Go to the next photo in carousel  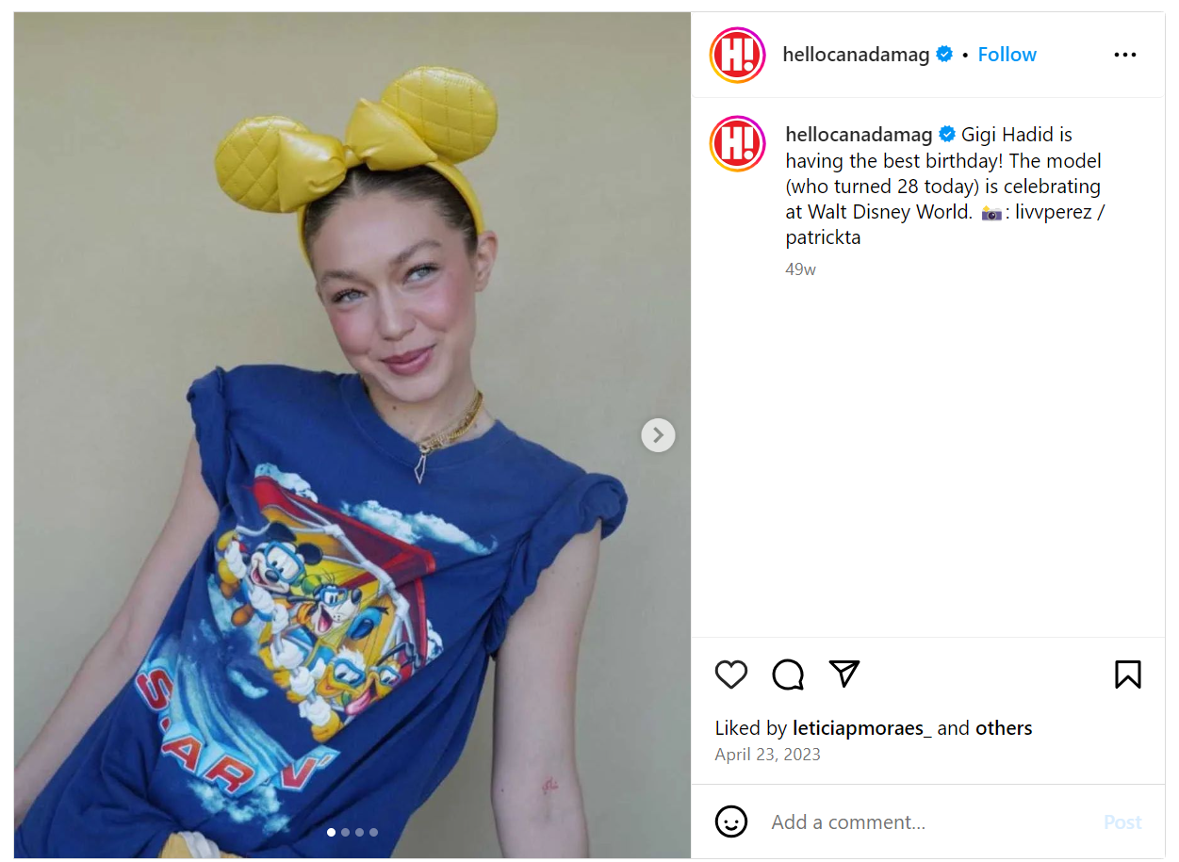click(x=658, y=435)
